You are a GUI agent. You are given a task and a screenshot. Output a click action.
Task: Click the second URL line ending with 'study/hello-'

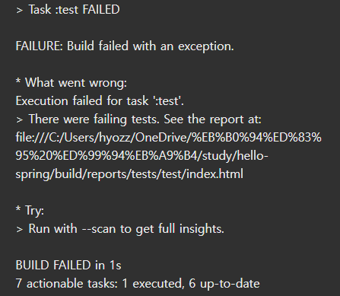(x=141, y=156)
